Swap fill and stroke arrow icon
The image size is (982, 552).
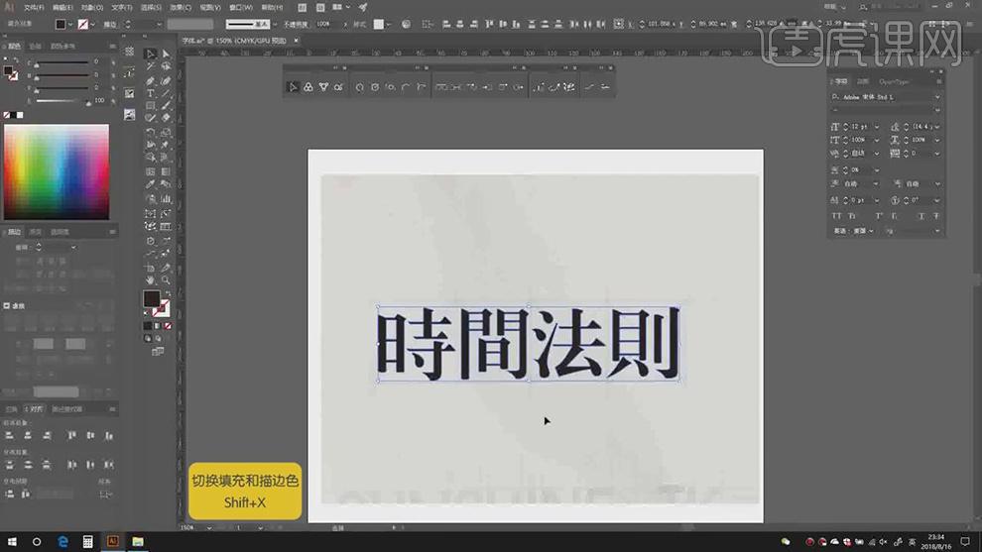tap(168, 293)
